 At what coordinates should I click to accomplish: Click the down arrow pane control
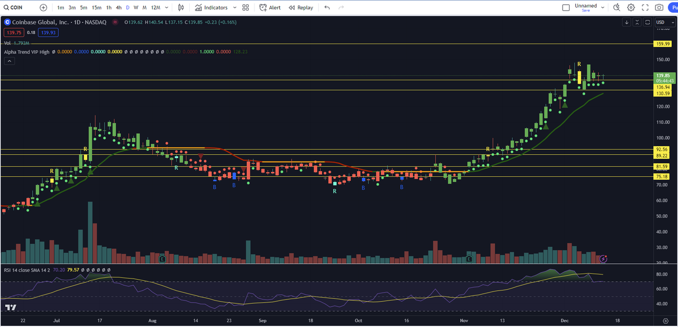click(x=627, y=22)
